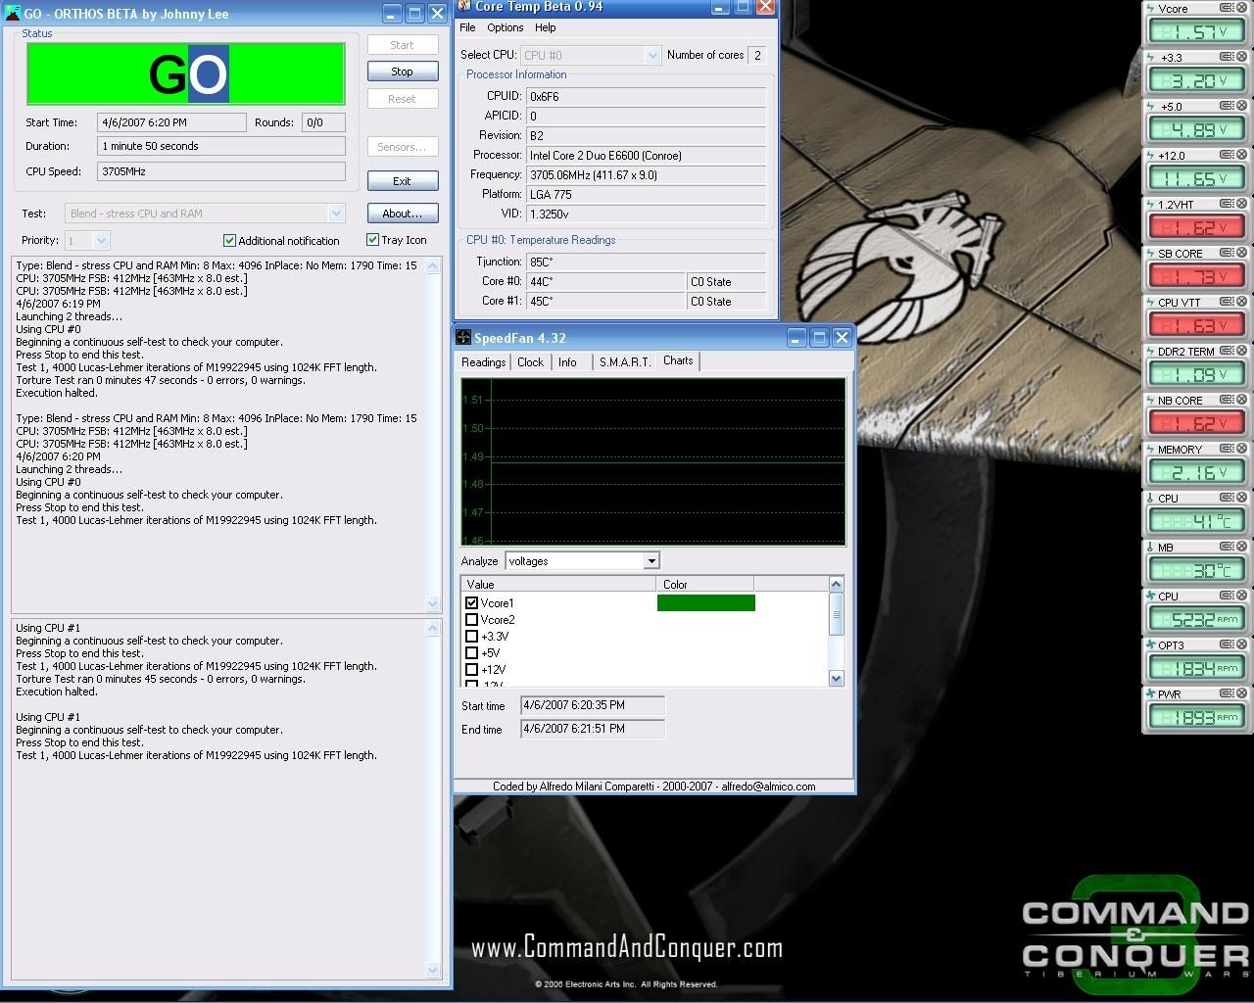Open Core Temp Help menu
This screenshot has height=1003, width=1254.
tap(546, 27)
